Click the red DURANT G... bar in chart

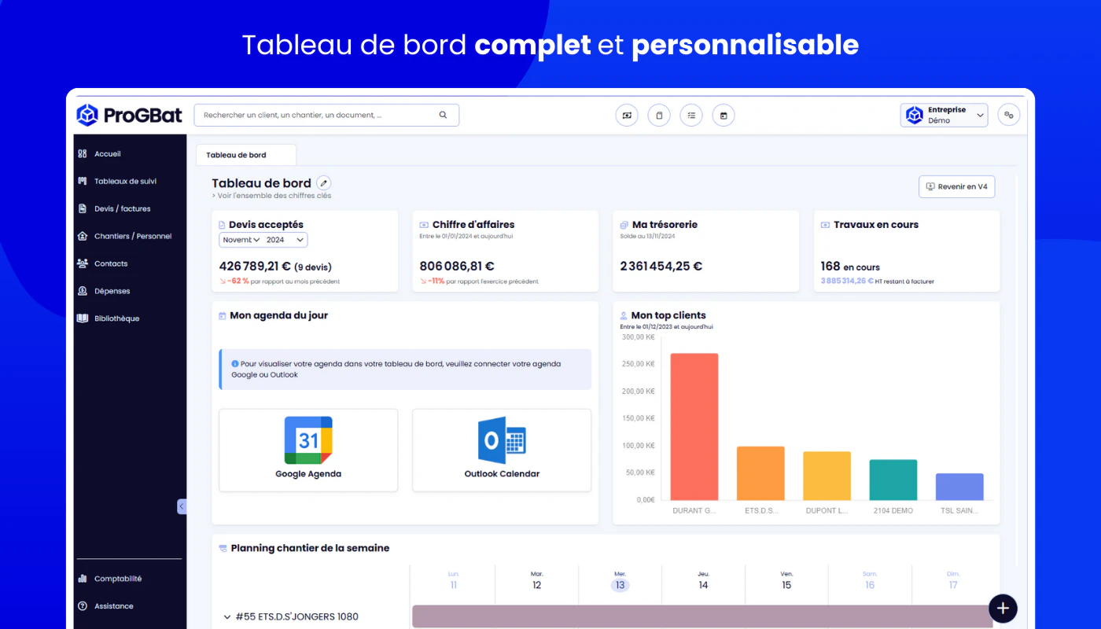coord(694,427)
